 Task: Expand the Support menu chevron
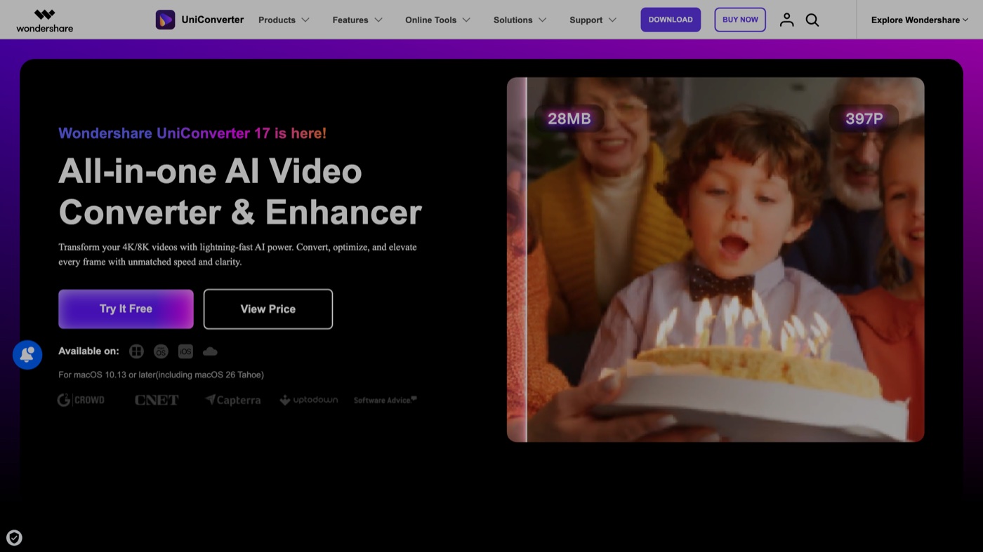[x=612, y=20]
